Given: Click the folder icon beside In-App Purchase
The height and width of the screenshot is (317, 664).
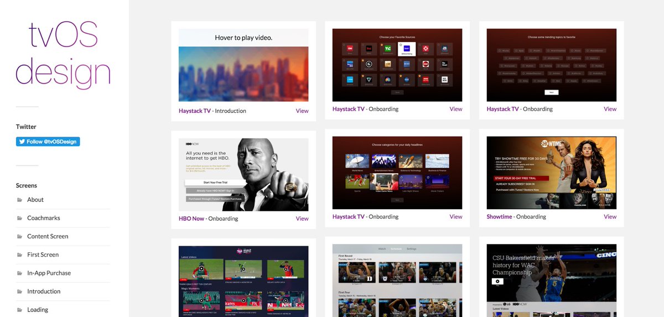Looking at the screenshot, I should pos(20,273).
